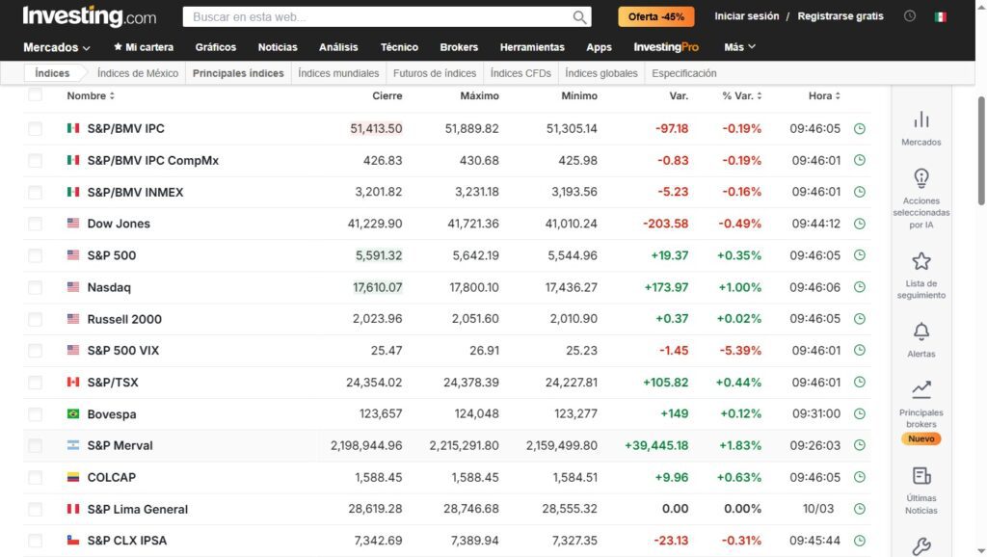Tick the checkbox for S&P 500
The width and height of the screenshot is (987, 557).
[x=36, y=255]
